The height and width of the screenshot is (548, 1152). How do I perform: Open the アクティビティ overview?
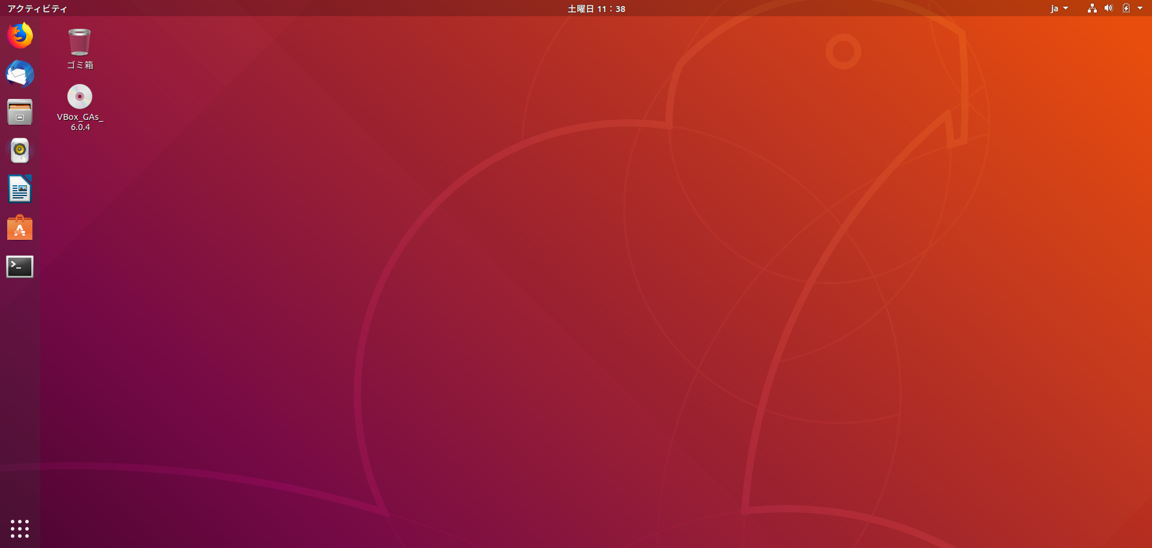(x=37, y=8)
